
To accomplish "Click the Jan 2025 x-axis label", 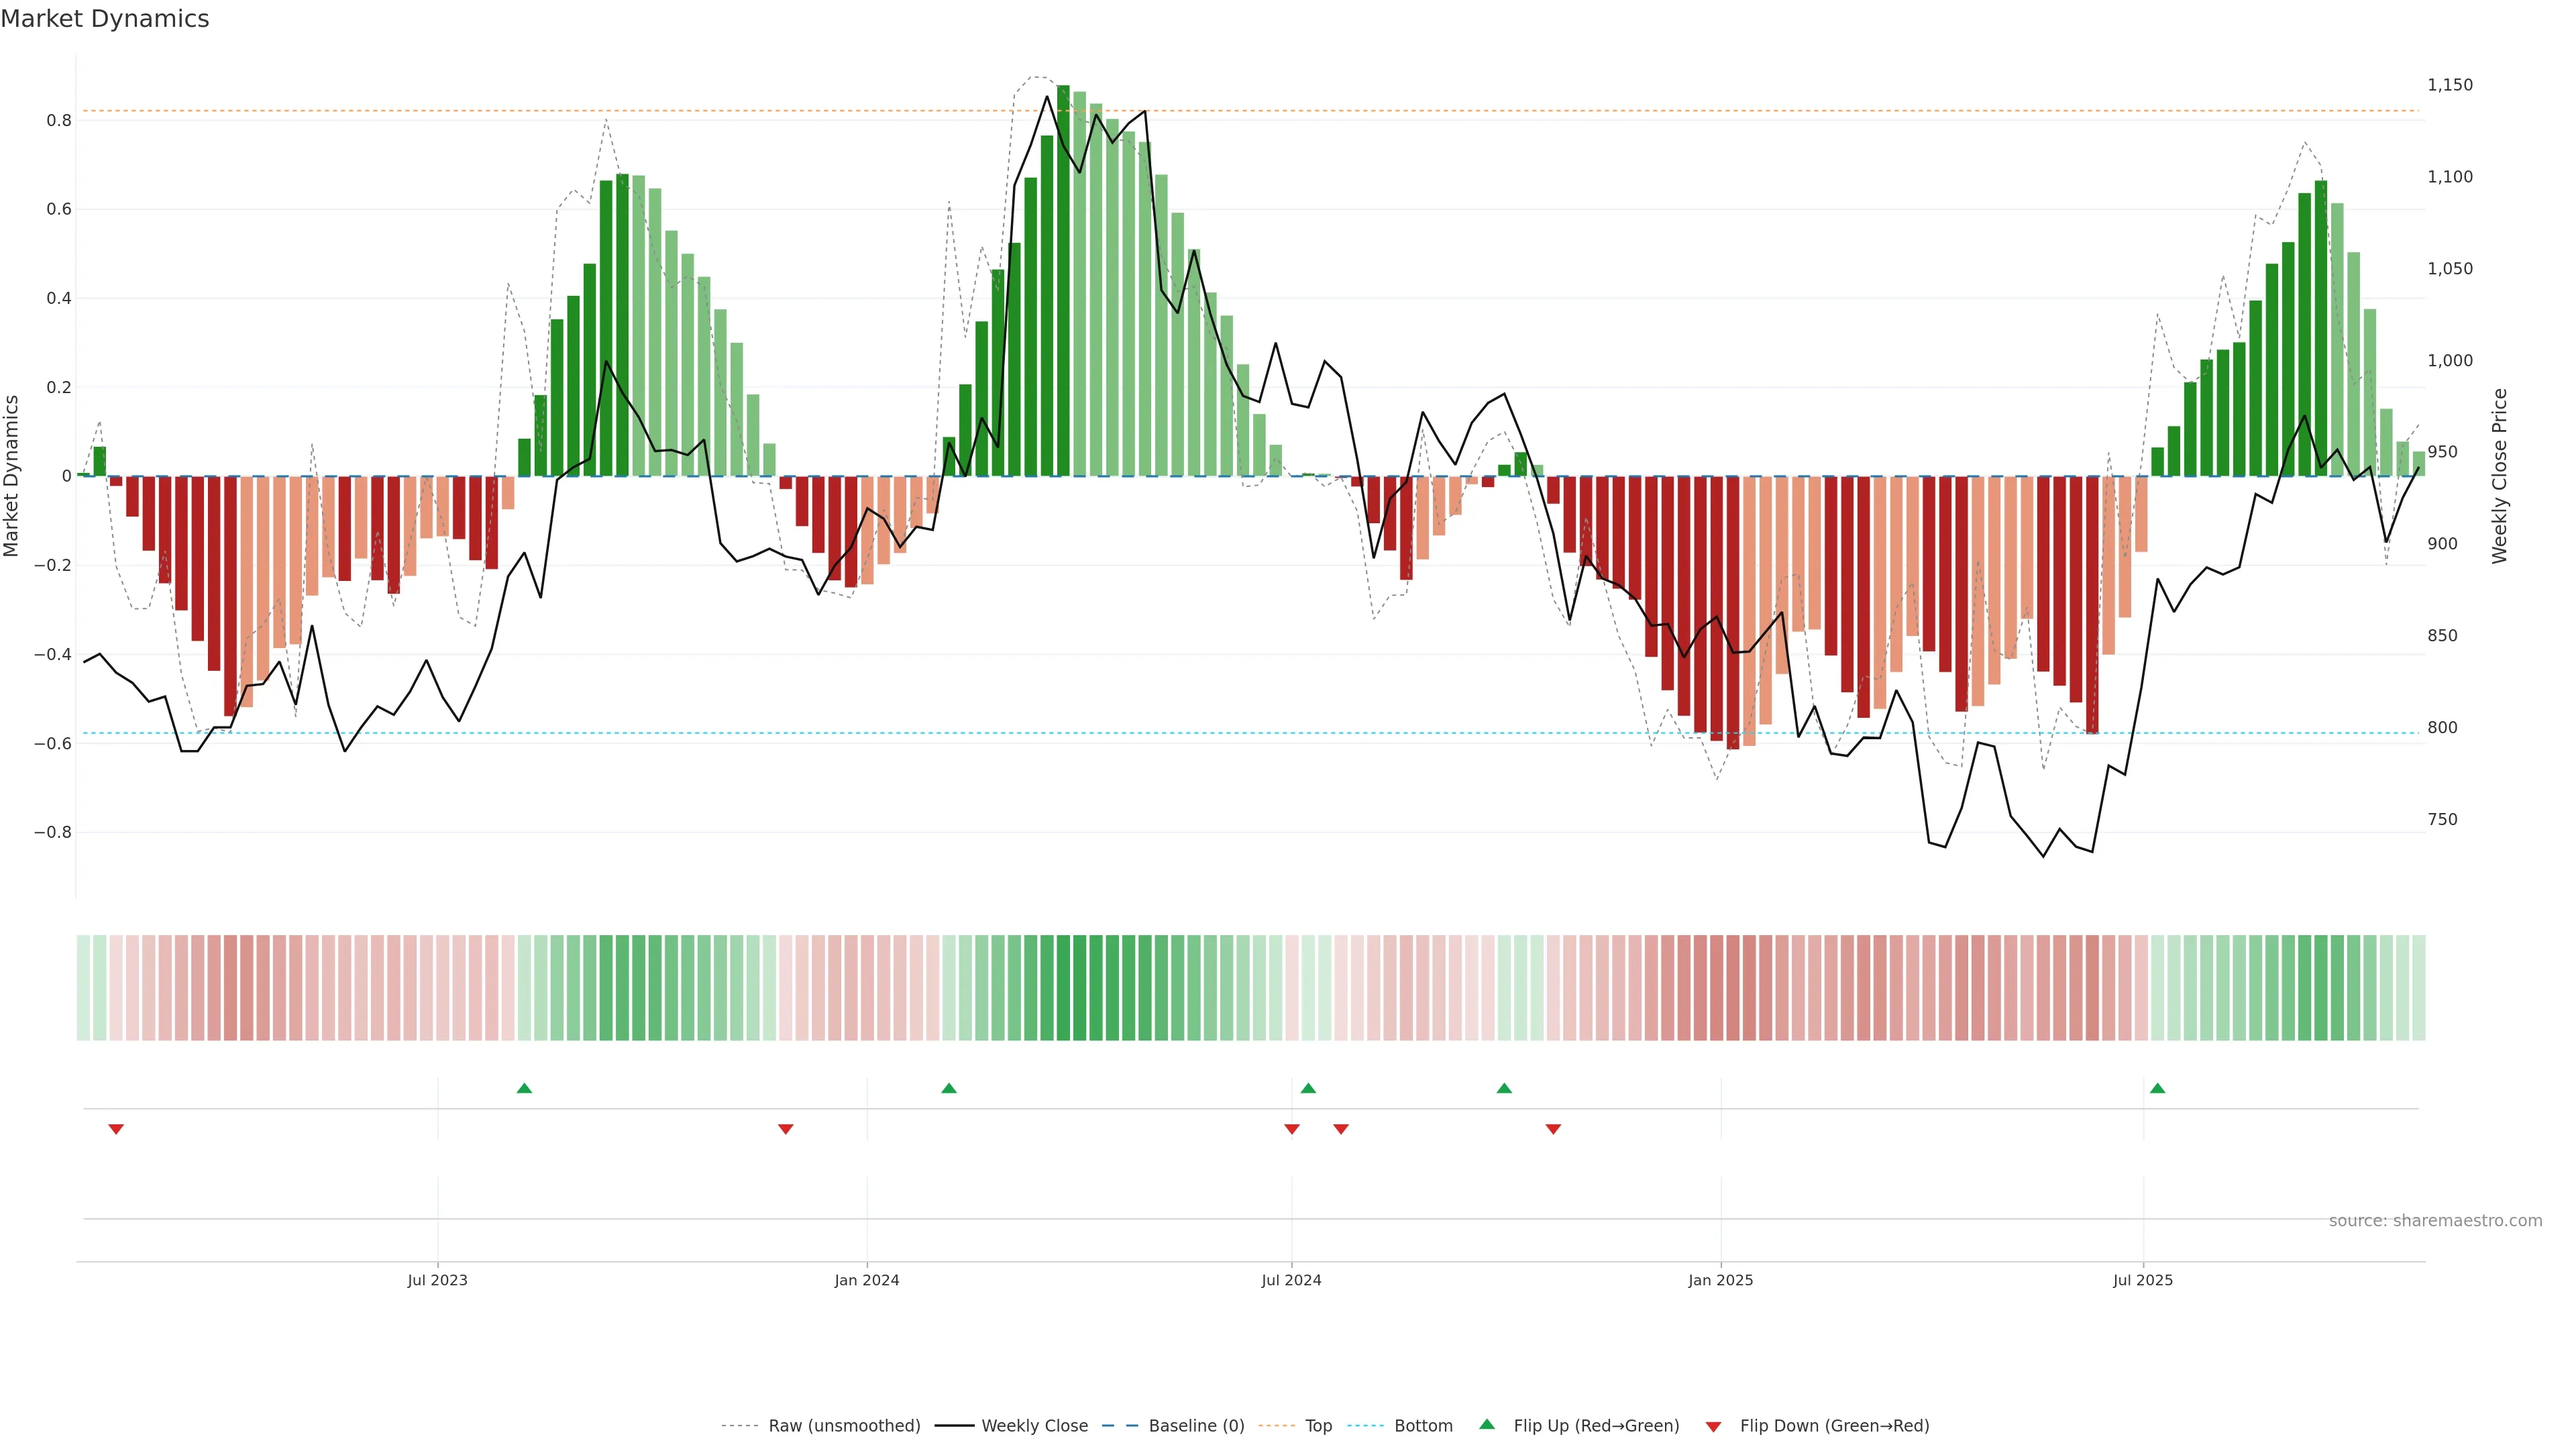I will coord(1720,1280).
